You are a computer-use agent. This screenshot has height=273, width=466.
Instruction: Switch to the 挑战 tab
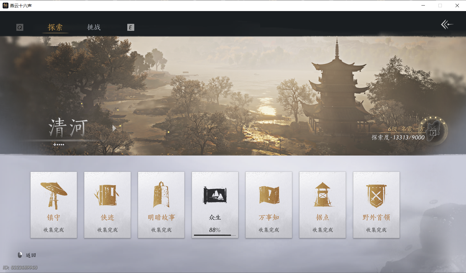(94, 27)
